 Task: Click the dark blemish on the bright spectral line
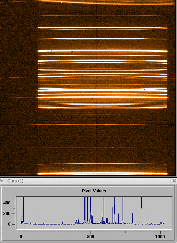pyautogui.click(x=72, y=51)
